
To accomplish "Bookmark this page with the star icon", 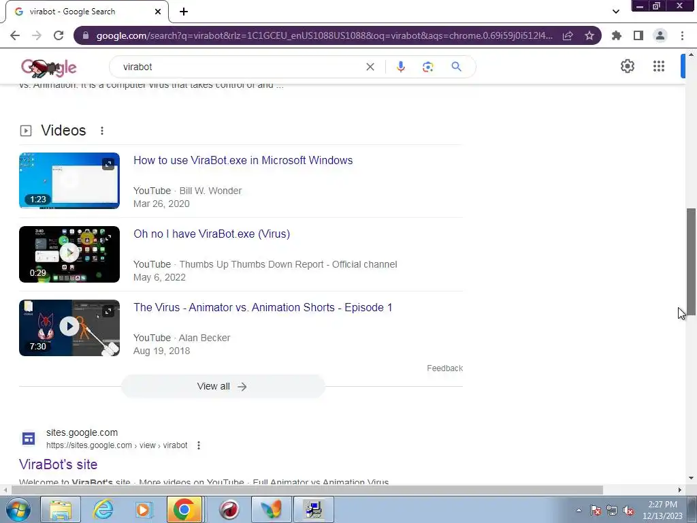I will (589, 35).
